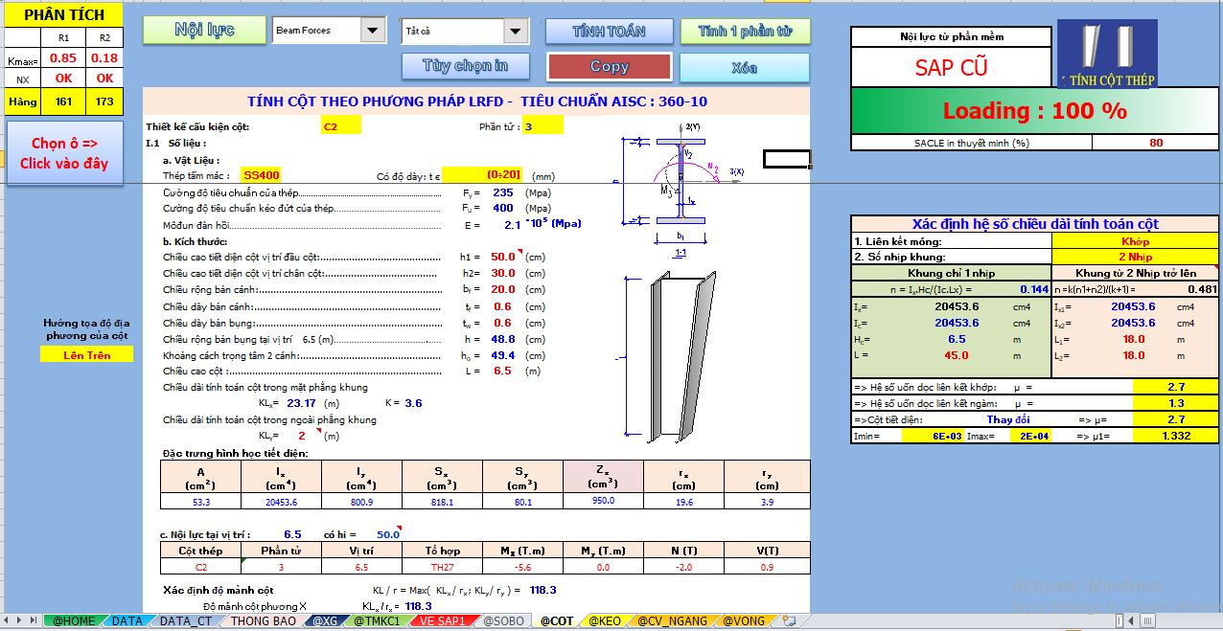Switch to the DATA sheet tab
Image resolution: width=1223 pixels, height=631 pixels.
(127, 621)
